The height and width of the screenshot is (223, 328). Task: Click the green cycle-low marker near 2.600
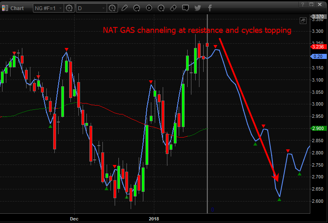coord(279,199)
